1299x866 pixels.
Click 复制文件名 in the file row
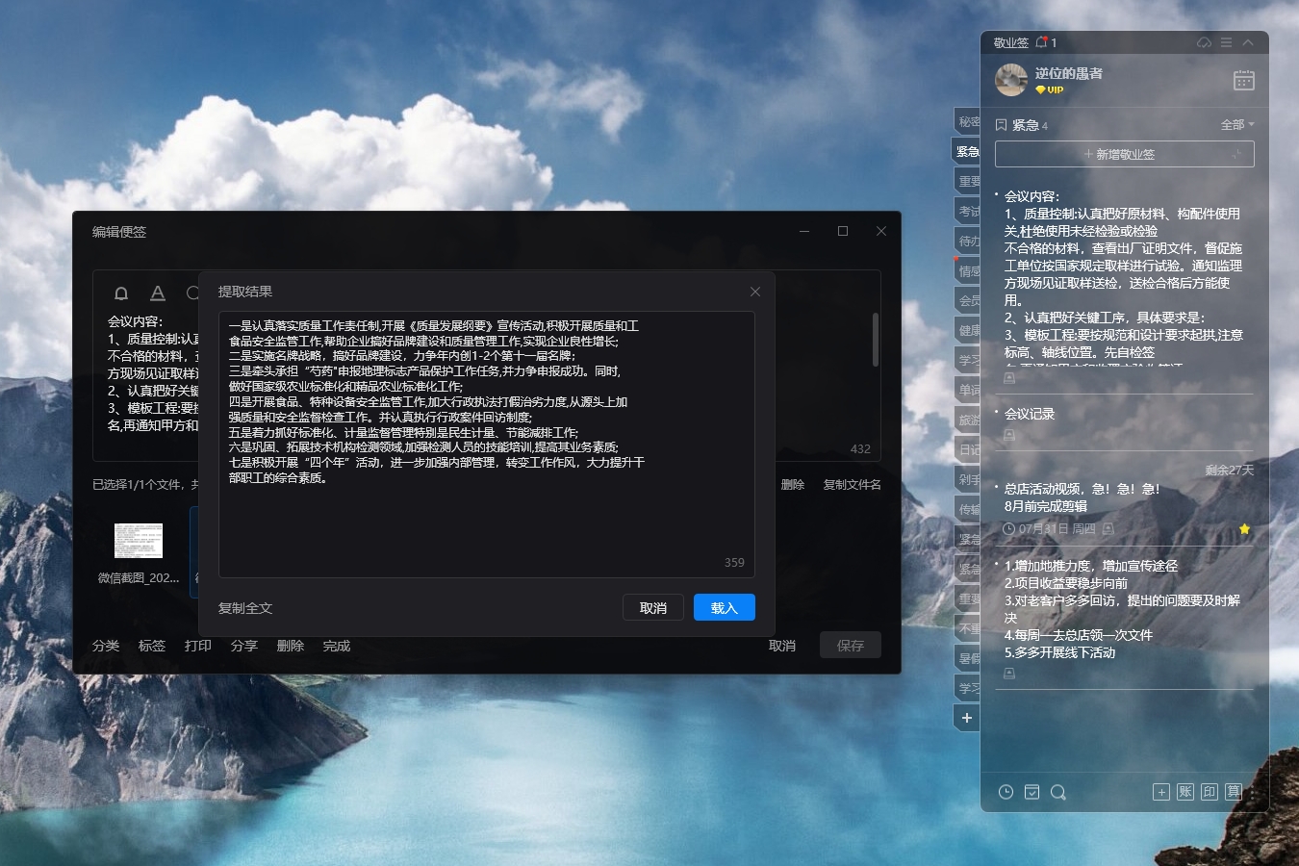click(852, 485)
